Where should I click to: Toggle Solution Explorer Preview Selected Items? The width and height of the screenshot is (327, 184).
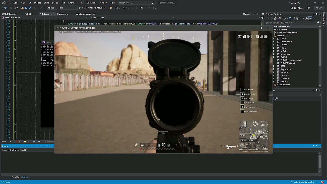coord(310,18)
